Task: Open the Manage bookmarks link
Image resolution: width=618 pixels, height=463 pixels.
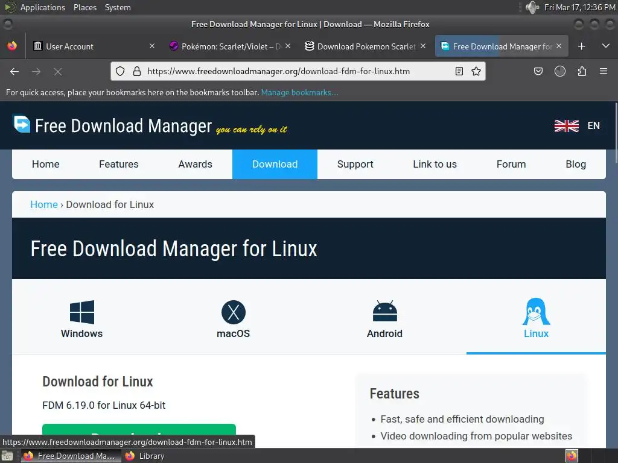Action: [x=299, y=92]
